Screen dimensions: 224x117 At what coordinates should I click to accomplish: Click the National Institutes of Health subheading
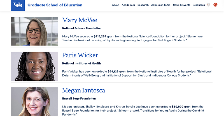pos(81,63)
